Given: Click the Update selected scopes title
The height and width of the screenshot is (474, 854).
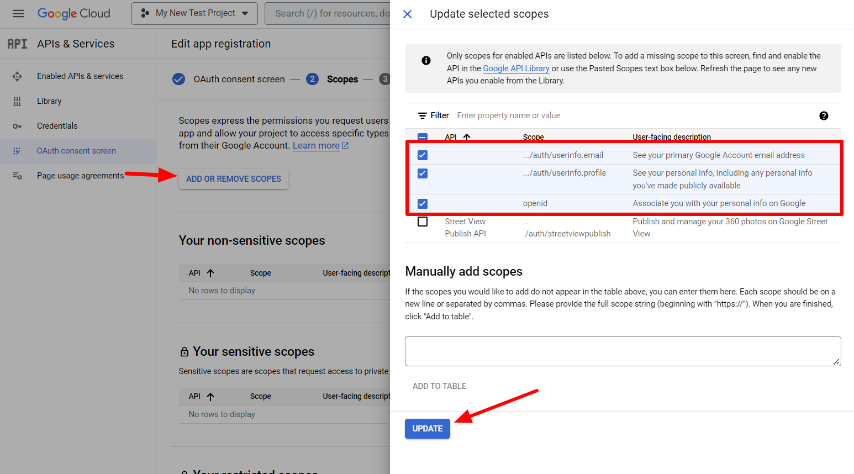Looking at the screenshot, I should (489, 14).
